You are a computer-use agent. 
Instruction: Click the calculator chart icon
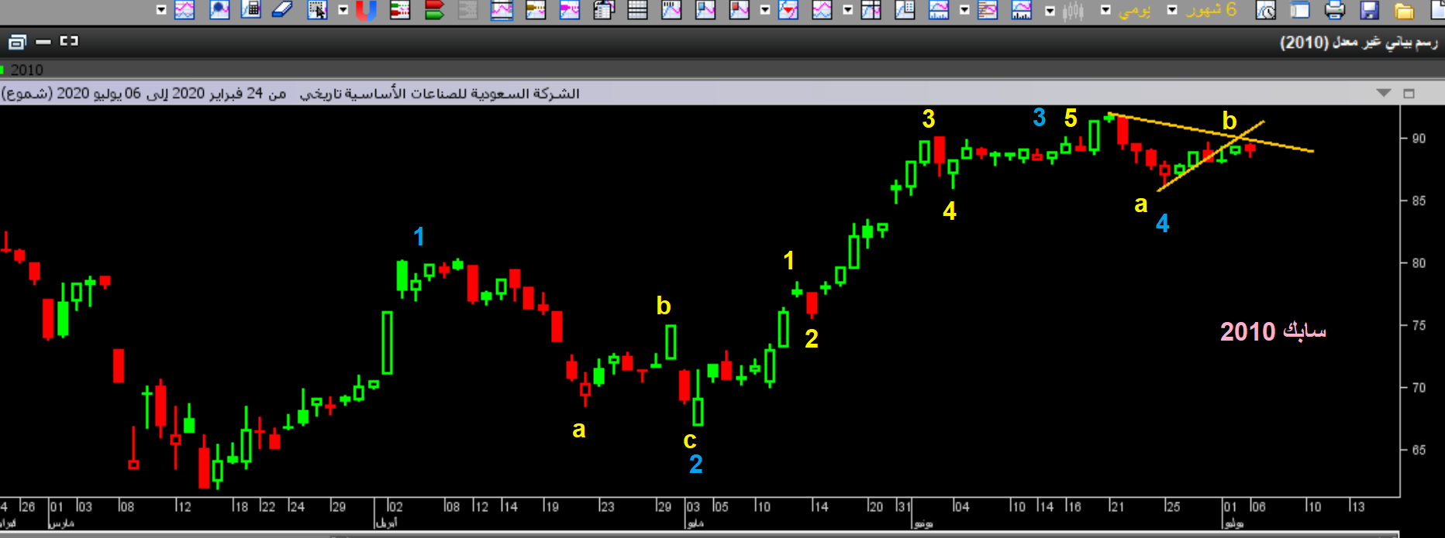250,10
